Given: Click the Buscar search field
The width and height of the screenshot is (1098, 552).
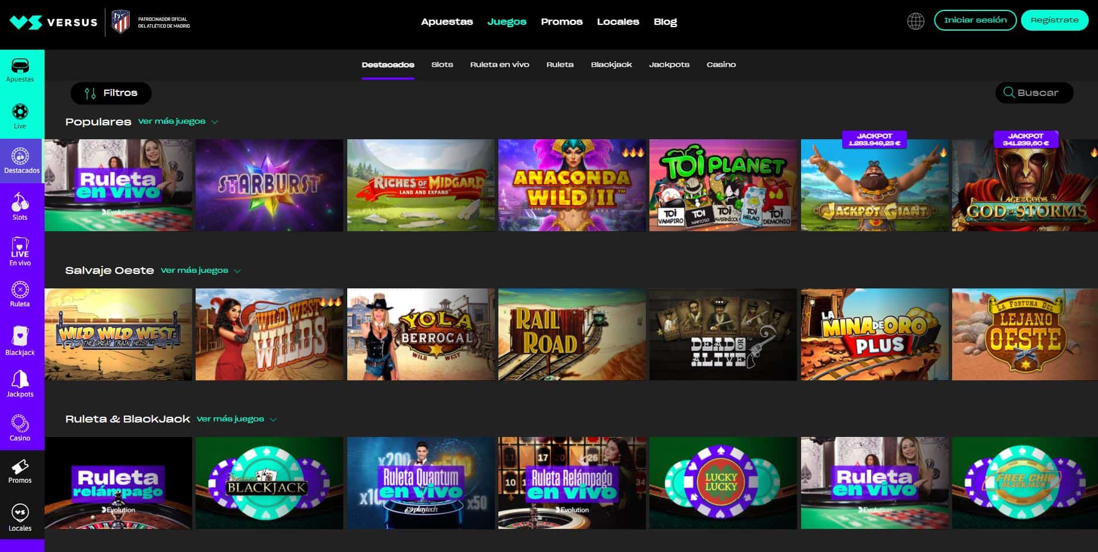Looking at the screenshot, I should click(1034, 93).
